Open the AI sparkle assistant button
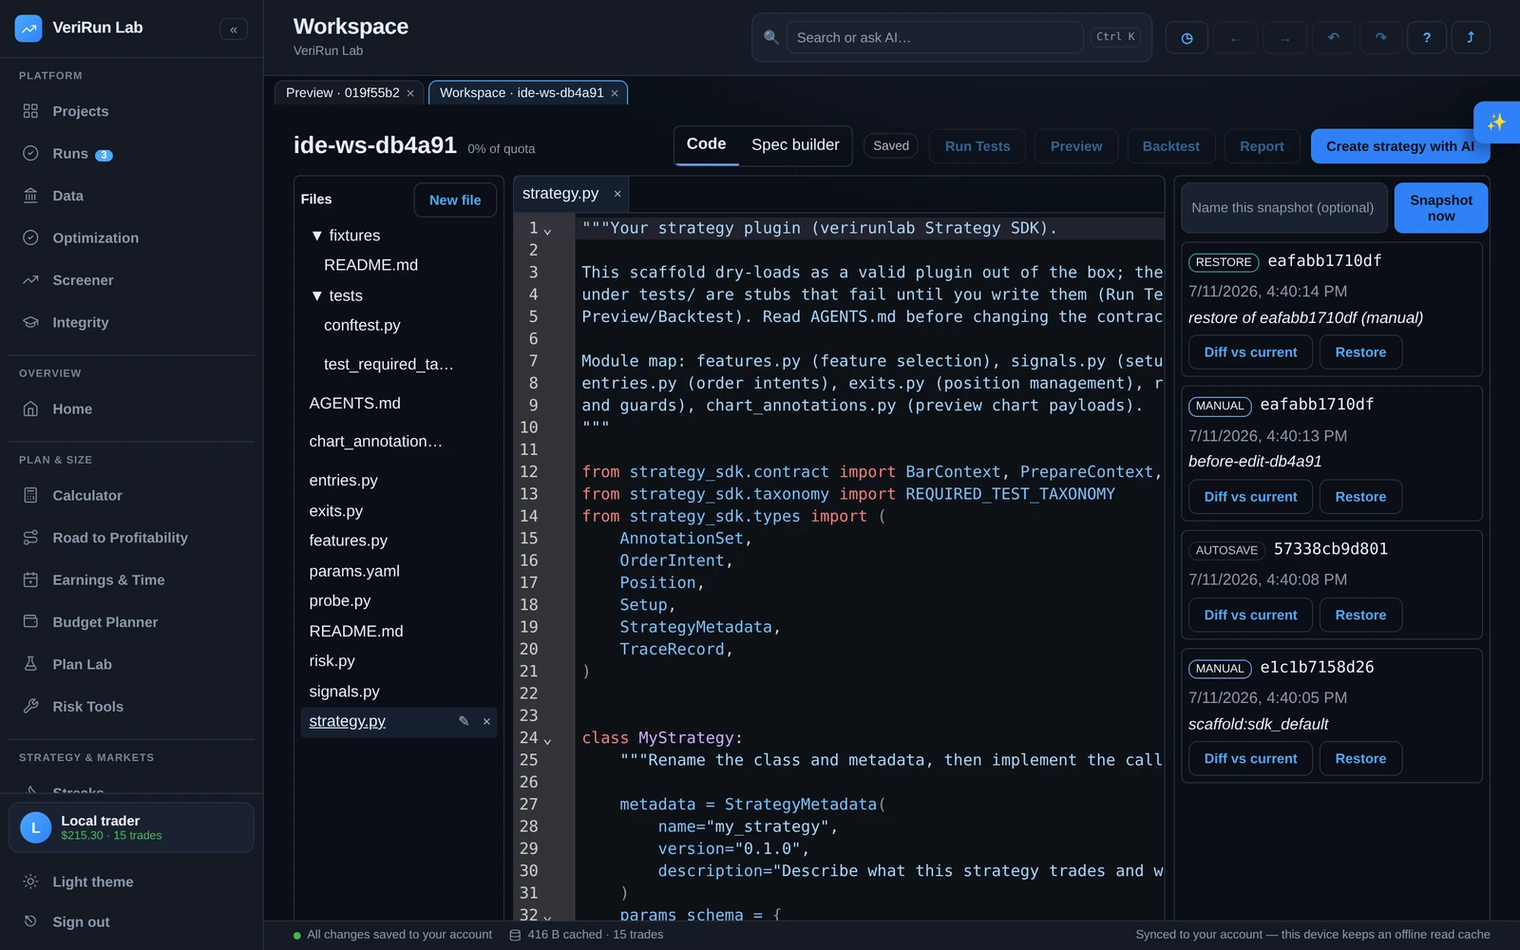This screenshot has height=950, width=1520. (x=1496, y=123)
